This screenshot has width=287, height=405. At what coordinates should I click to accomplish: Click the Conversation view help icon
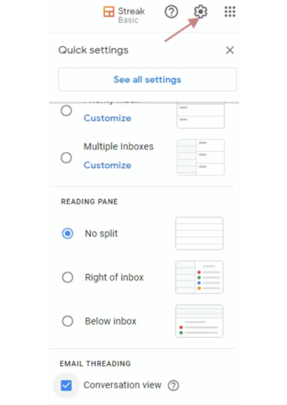173,385
